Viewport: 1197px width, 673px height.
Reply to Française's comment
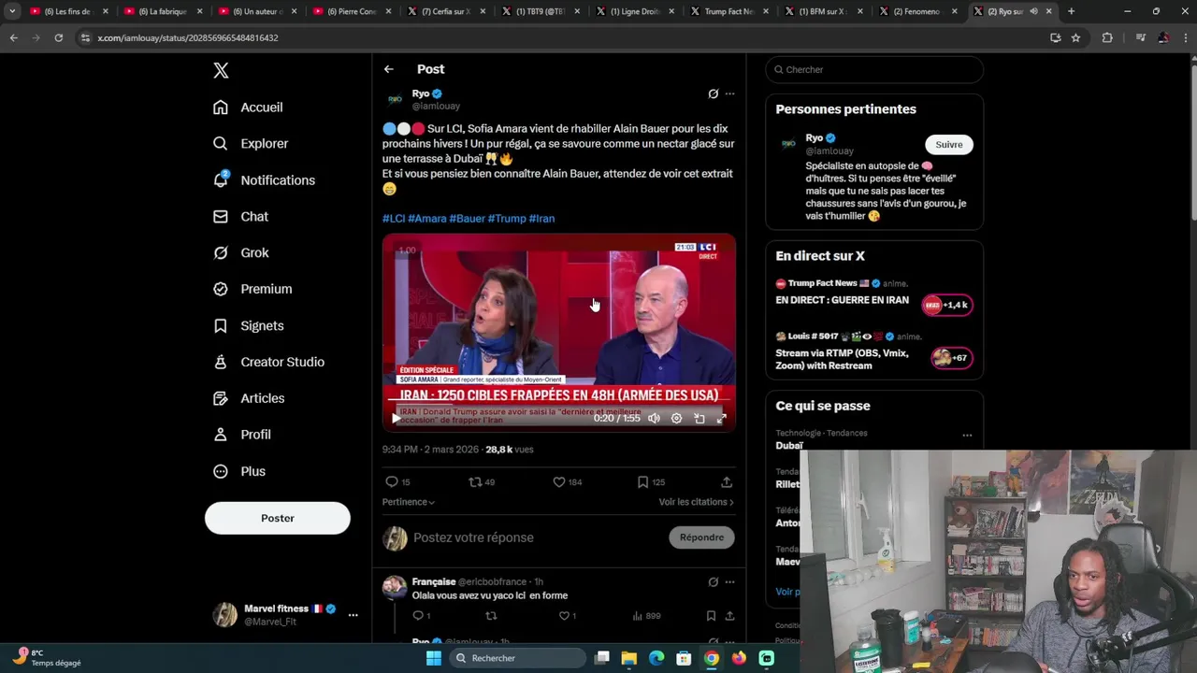pyautogui.click(x=422, y=616)
